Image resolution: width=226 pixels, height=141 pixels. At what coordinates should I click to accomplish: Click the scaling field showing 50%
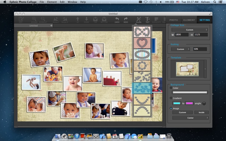(x=200, y=49)
